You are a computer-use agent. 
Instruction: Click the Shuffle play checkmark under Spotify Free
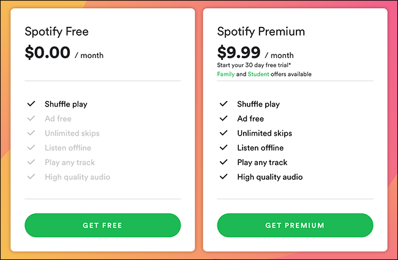(x=31, y=104)
